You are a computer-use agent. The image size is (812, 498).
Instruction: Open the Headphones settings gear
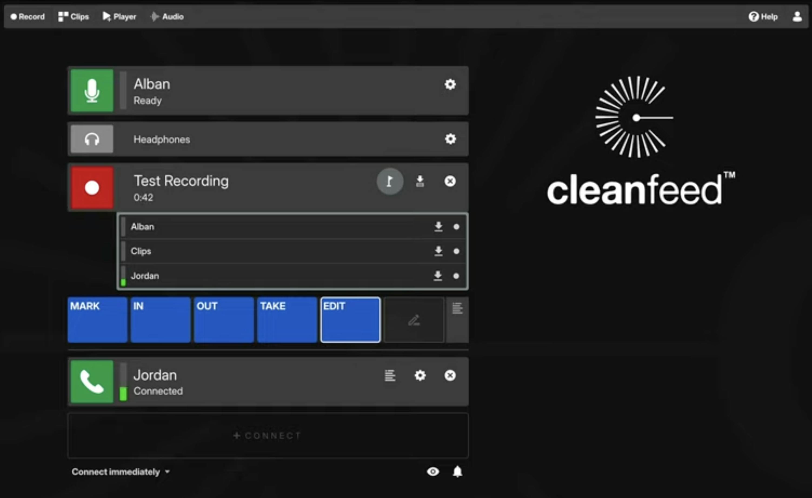click(450, 139)
